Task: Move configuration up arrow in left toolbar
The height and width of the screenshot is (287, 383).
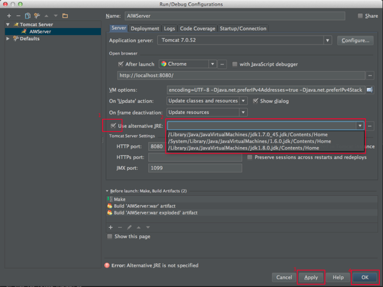Action: pyautogui.click(x=47, y=16)
